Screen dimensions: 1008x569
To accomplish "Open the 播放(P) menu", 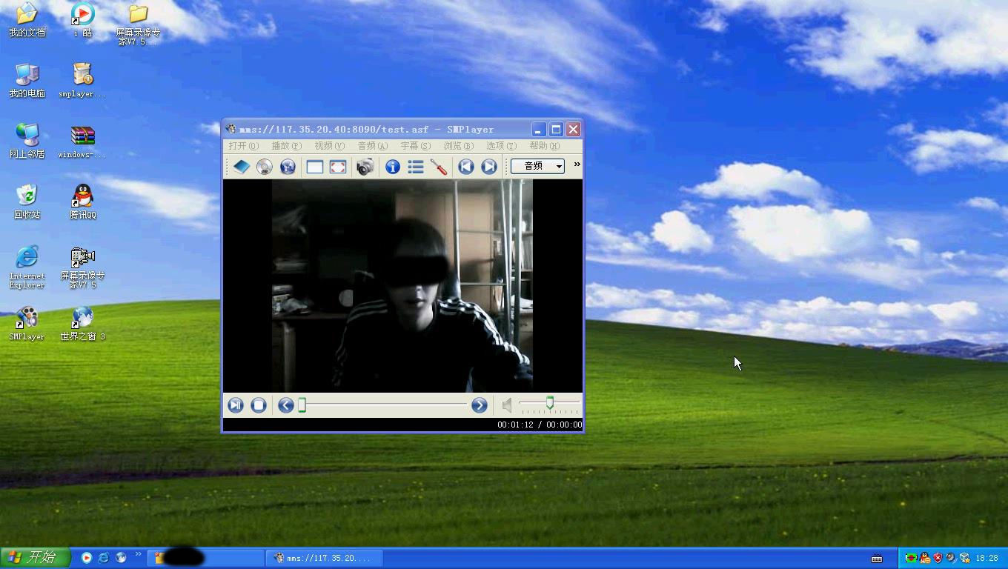I will (286, 146).
